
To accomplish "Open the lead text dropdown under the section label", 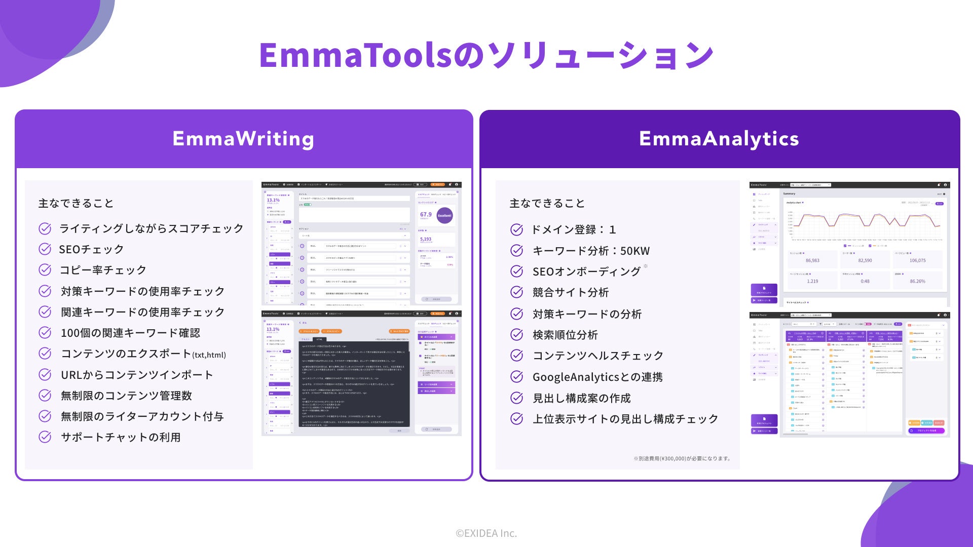I will [x=354, y=236].
